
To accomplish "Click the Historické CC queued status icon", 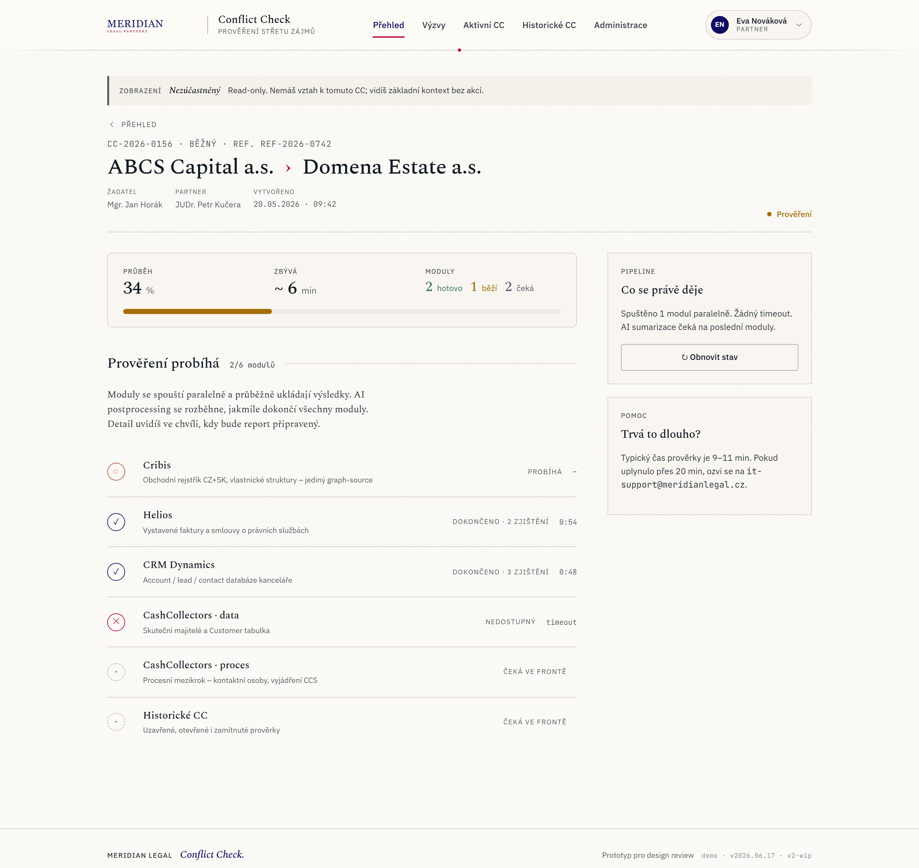I will coord(116,722).
